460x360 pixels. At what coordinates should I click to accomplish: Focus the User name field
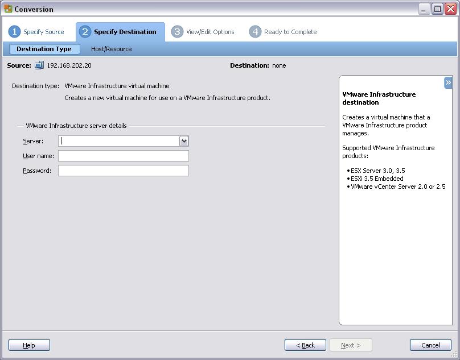click(124, 156)
